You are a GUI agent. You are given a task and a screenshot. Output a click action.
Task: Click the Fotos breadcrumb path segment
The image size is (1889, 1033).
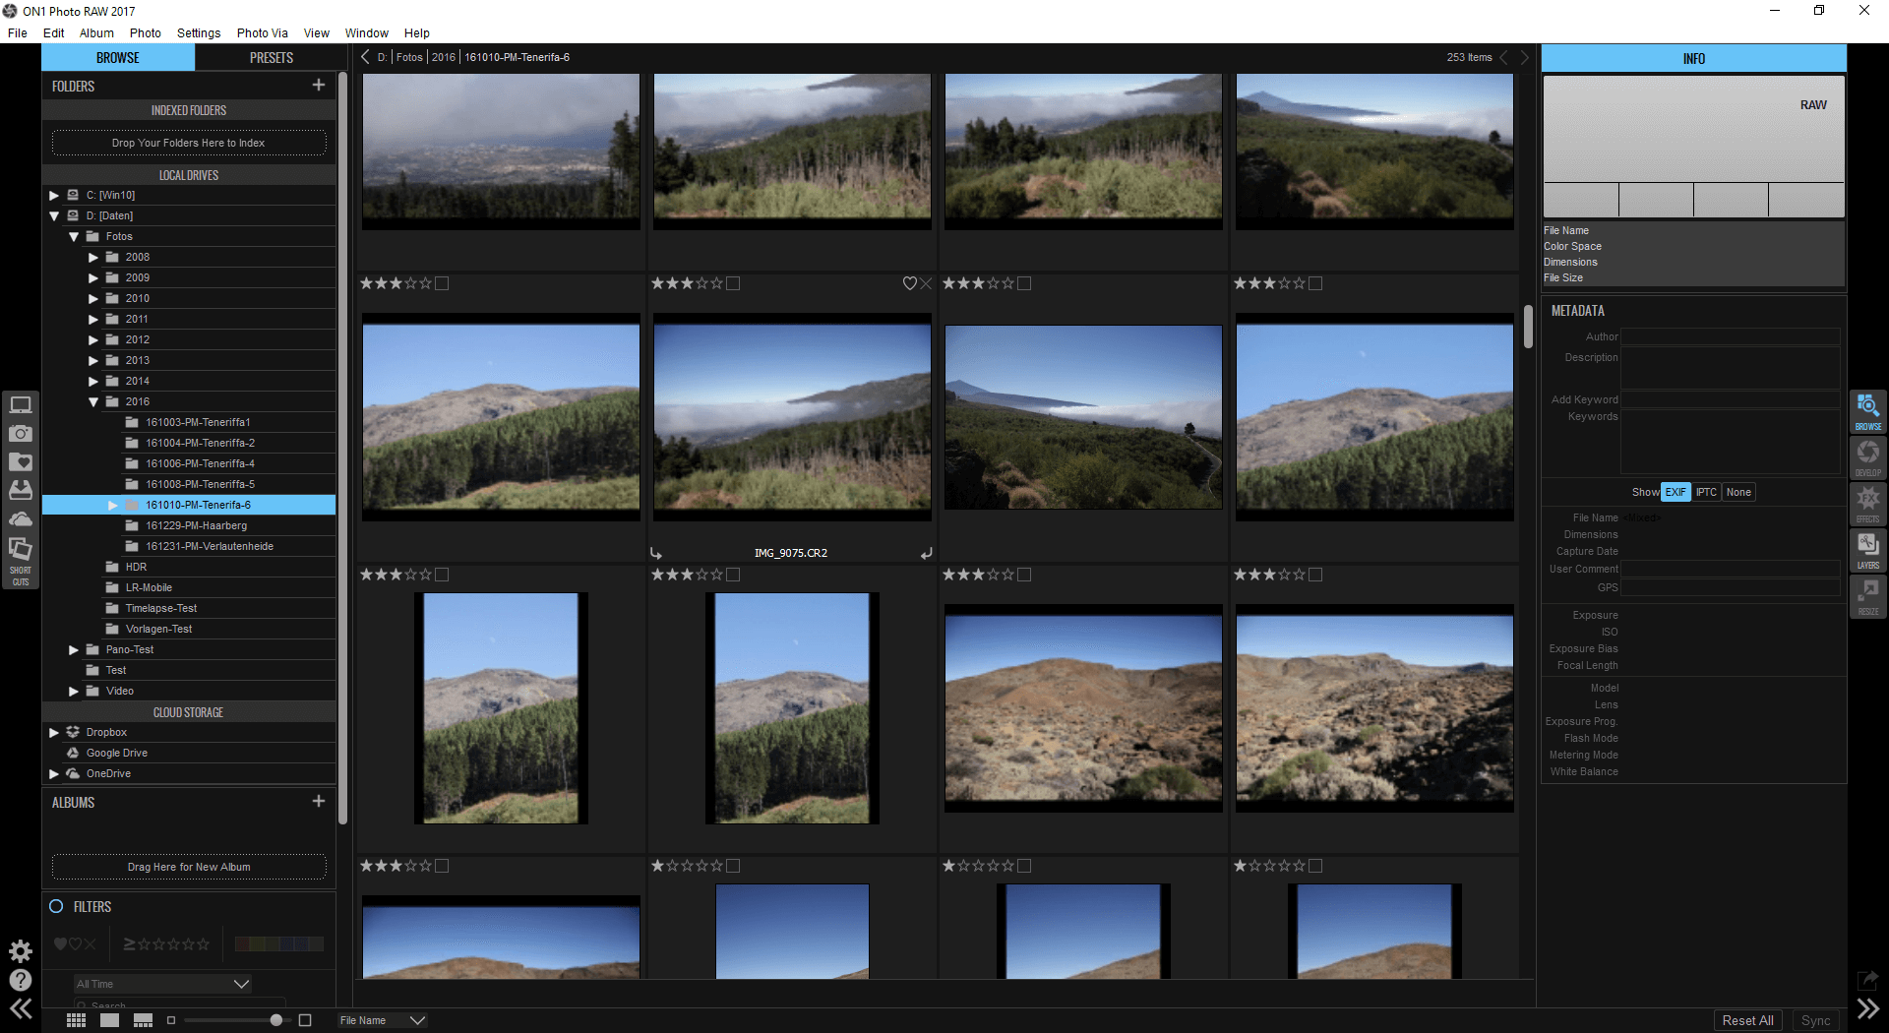409,57
